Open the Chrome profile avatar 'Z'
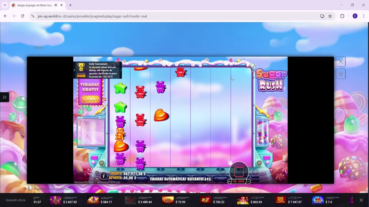The width and height of the screenshot is (369, 207). [355, 16]
